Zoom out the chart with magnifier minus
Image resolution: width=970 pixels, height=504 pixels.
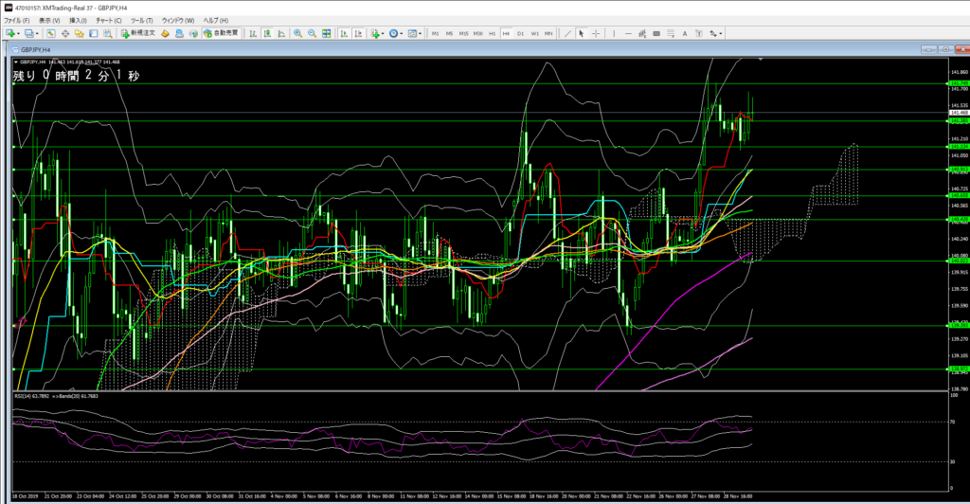coord(313,33)
